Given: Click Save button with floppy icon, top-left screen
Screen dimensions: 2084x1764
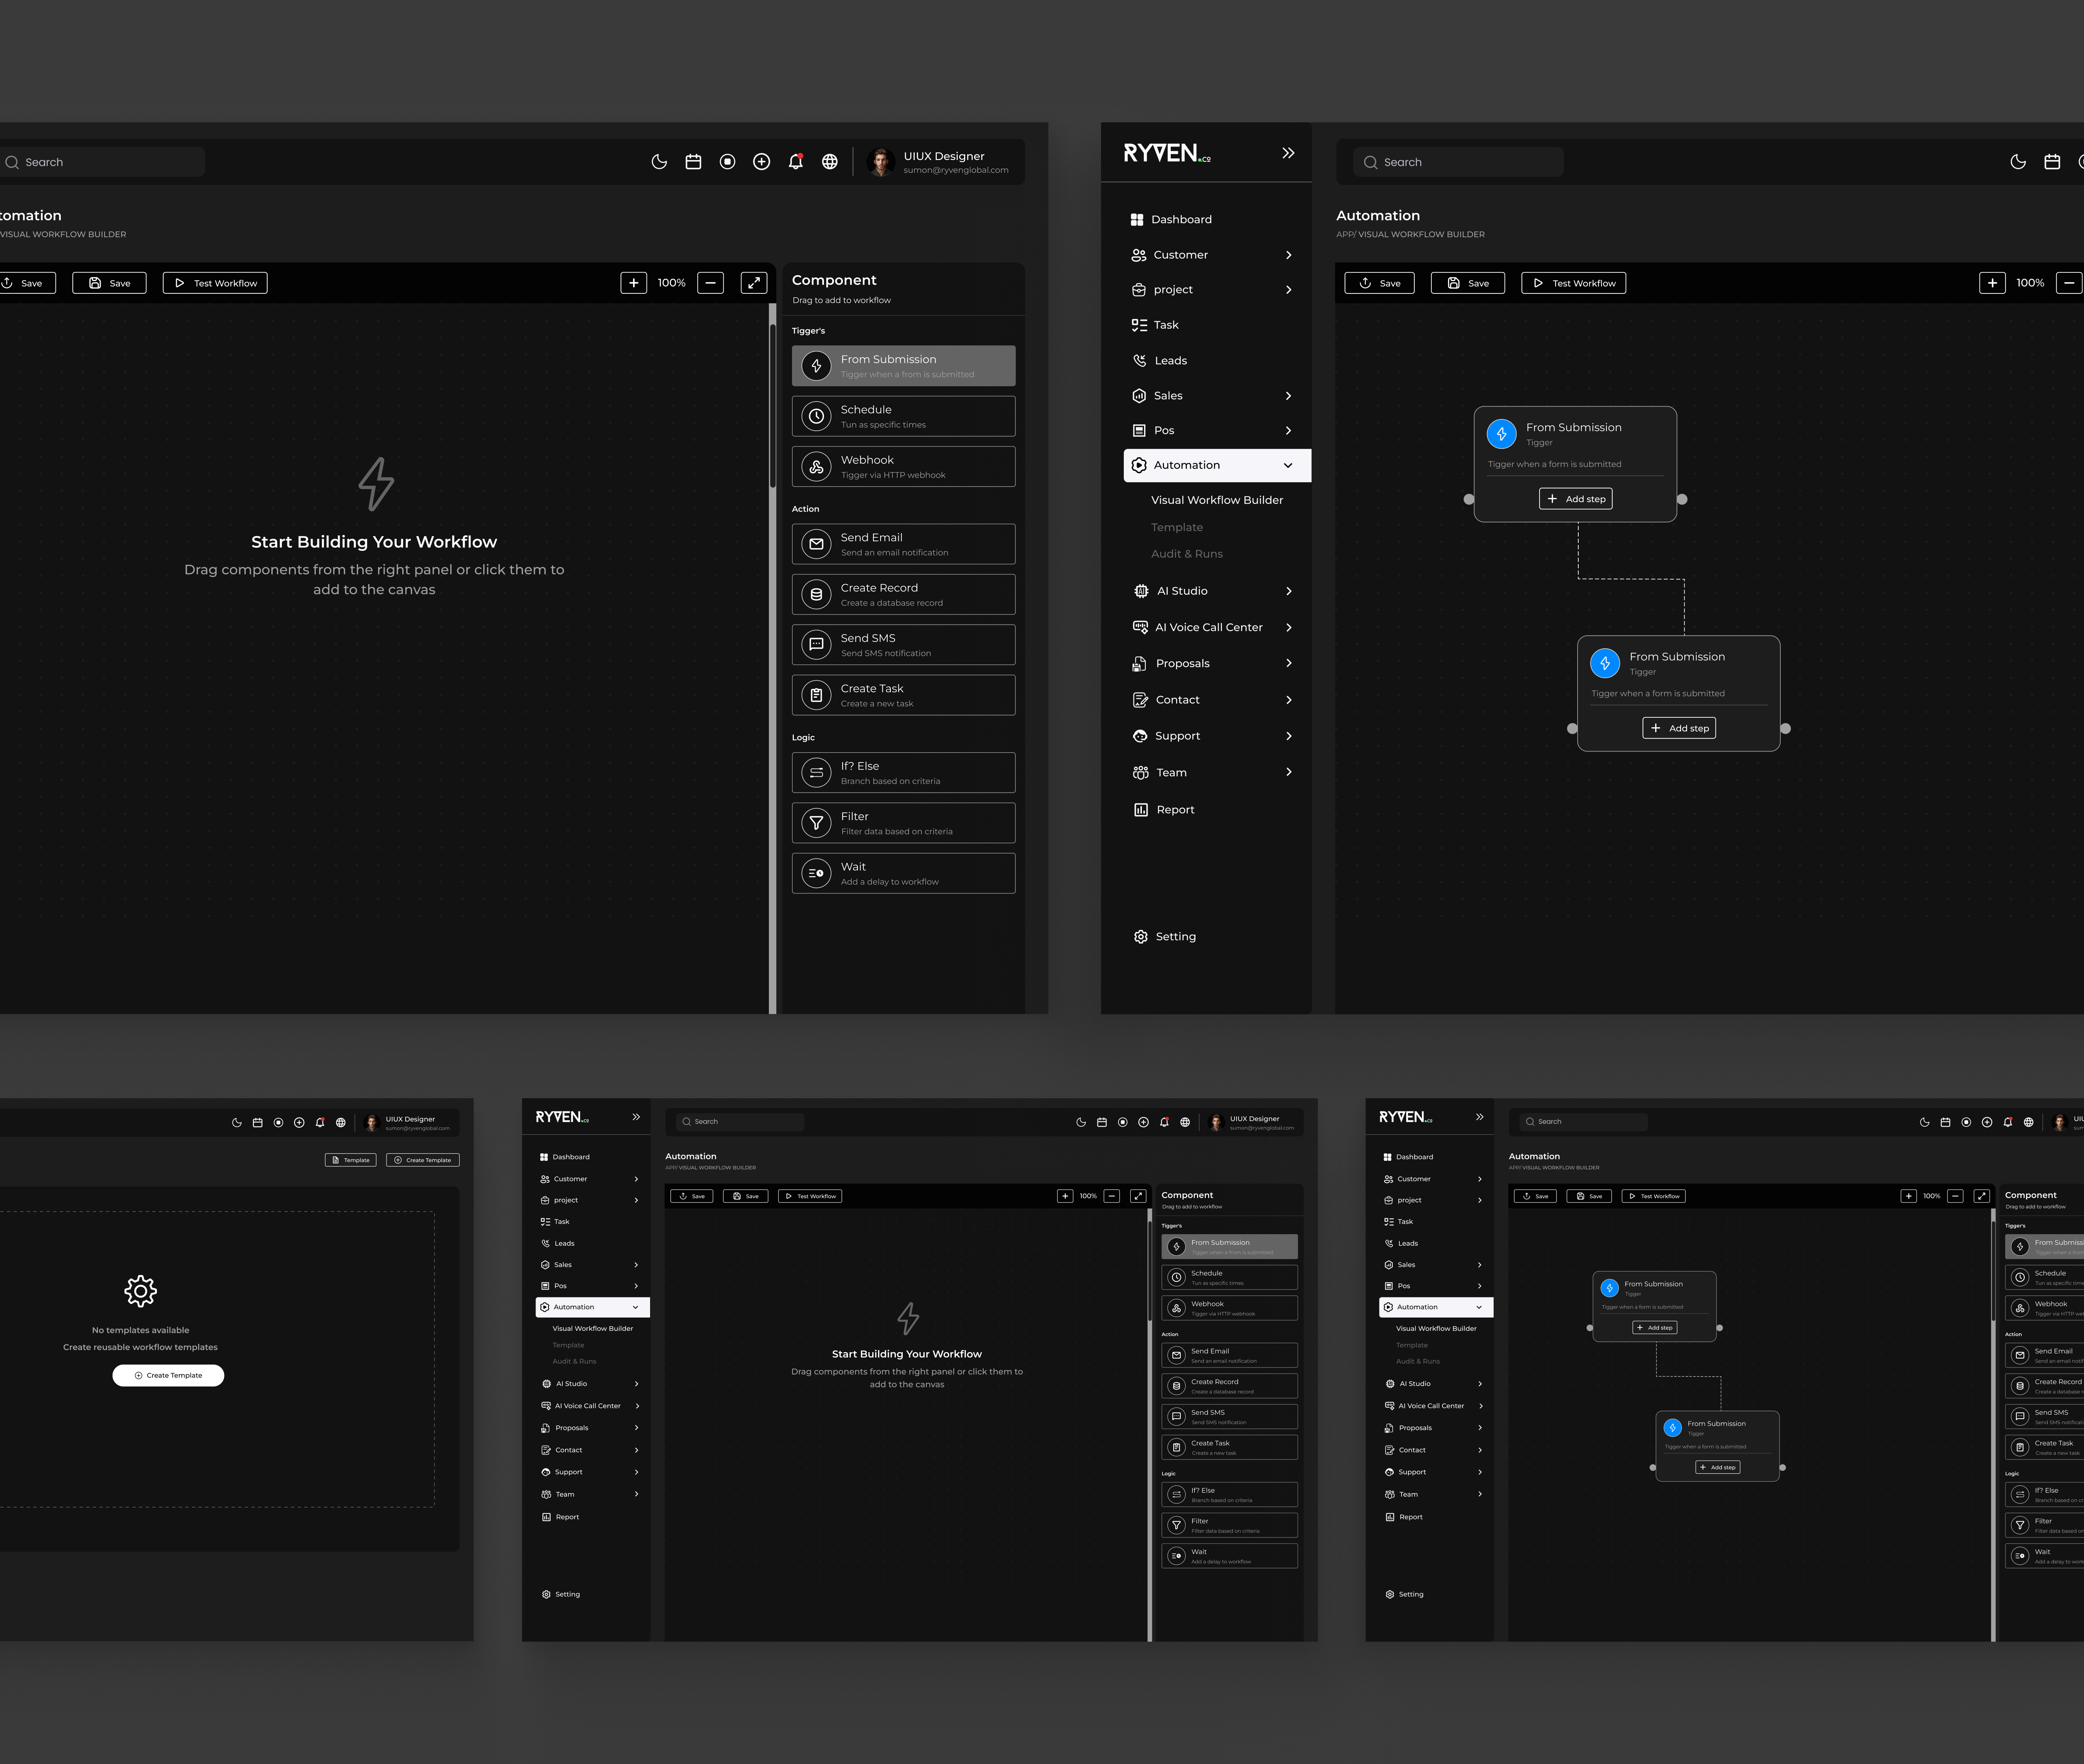Looking at the screenshot, I should click(x=109, y=283).
